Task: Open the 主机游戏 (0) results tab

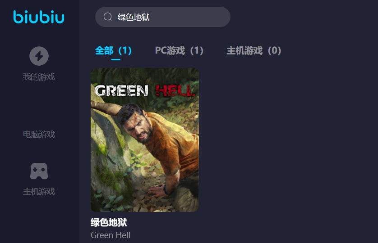Action: pyautogui.click(x=254, y=50)
